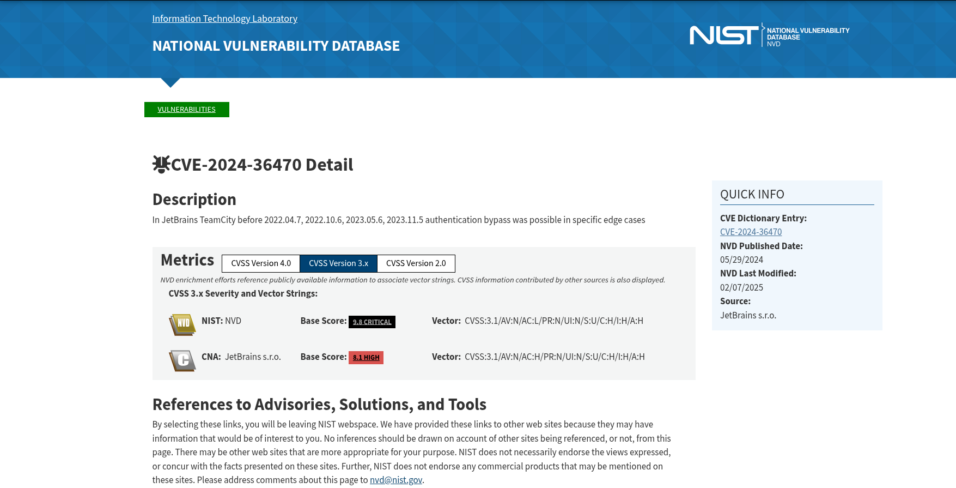Go to the Vulnerabilities breadcrumb
The image size is (956, 488).
pyautogui.click(x=186, y=110)
